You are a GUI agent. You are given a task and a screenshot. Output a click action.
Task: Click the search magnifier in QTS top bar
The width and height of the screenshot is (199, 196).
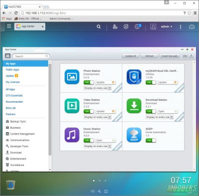tap(99, 26)
